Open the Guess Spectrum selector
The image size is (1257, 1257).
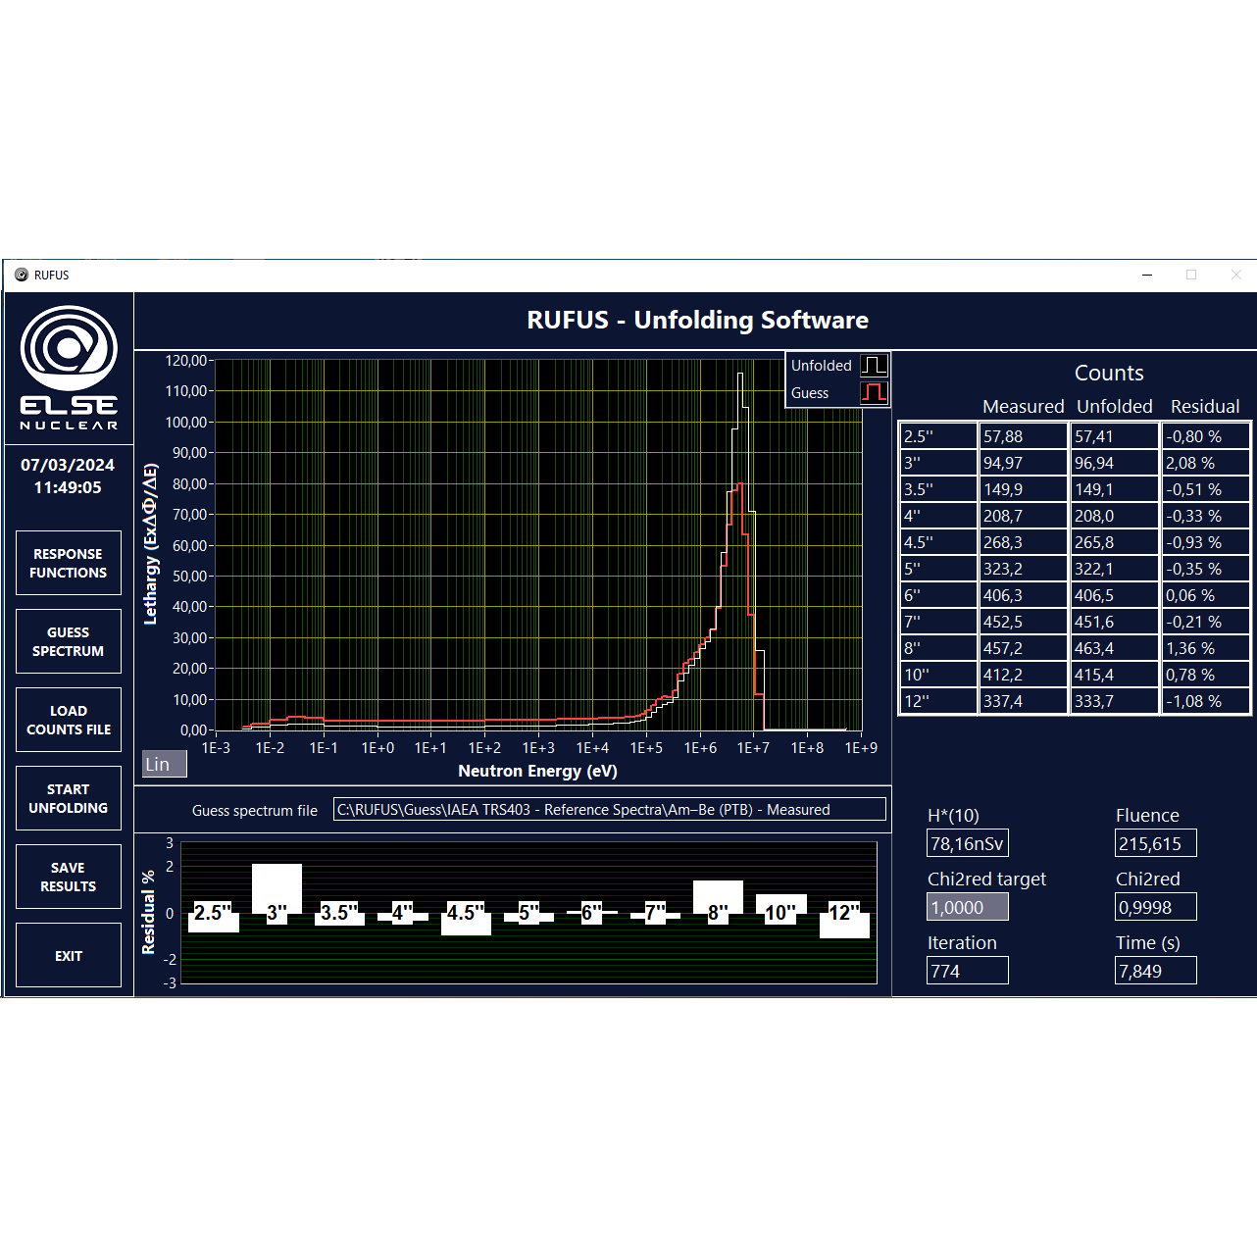[x=69, y=641]
